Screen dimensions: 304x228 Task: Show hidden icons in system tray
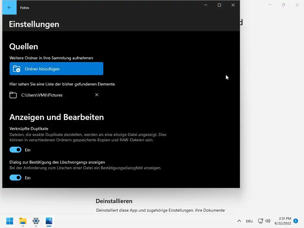click(x=239, y=221)
